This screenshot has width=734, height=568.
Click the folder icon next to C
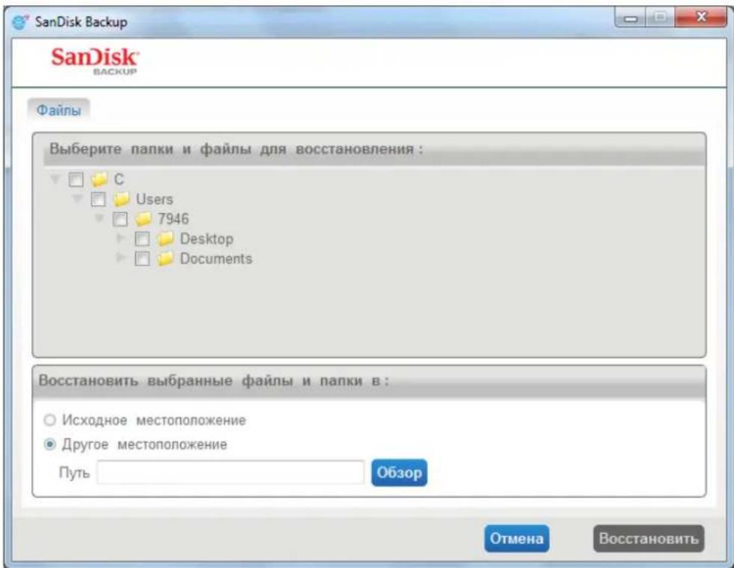(x=100, y=180)
